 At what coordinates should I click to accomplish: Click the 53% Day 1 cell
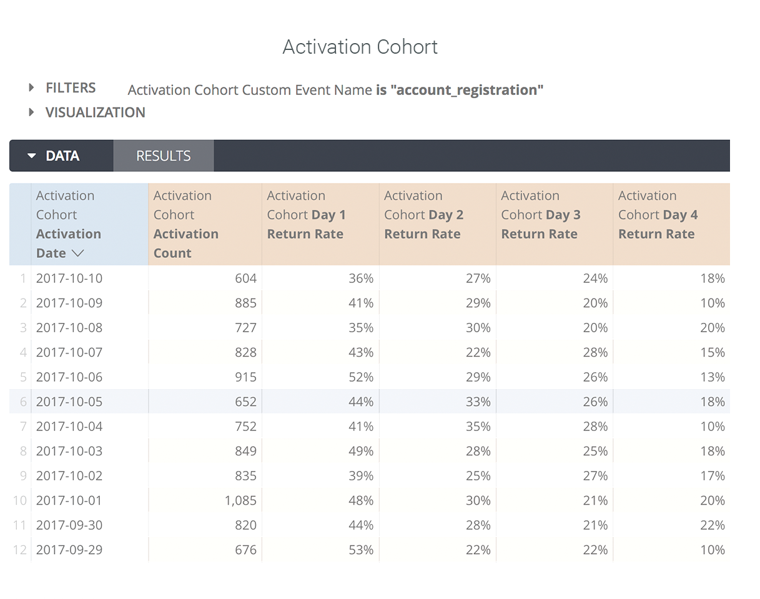pos(361,550)
